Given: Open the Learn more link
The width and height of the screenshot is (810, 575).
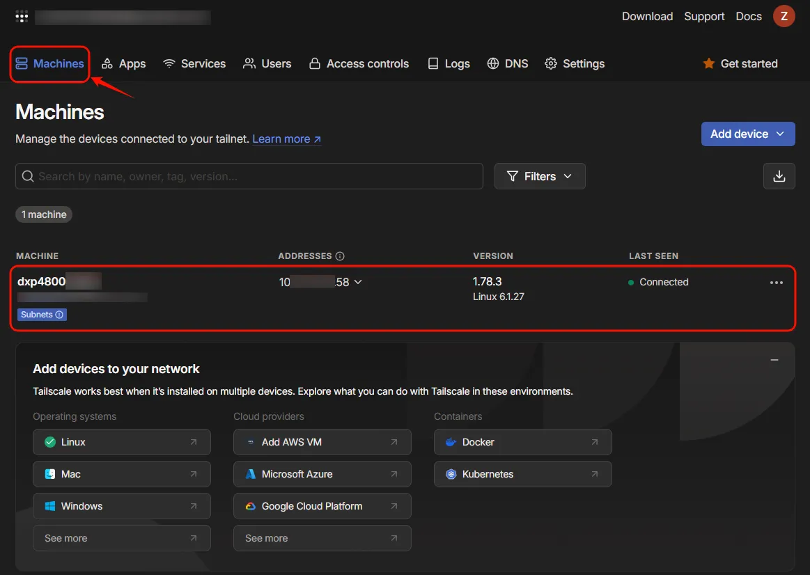Looking at the screenshot, I should [x=286, y=139].
